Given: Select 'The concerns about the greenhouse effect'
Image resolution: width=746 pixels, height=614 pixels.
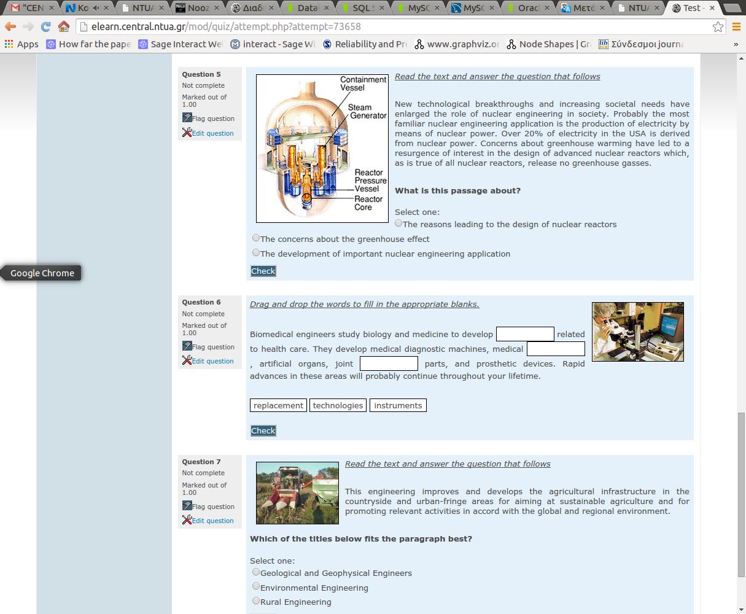Looking at the screenshot, I should [256, 238].
